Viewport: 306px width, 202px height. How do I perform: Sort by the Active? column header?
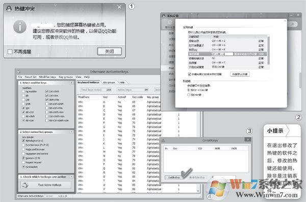[122, 97]
